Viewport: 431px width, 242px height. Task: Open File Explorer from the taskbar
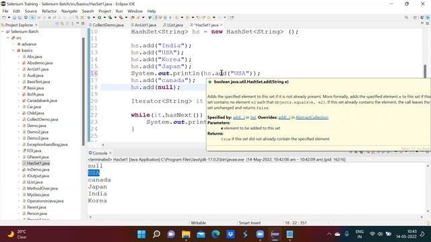186,235
